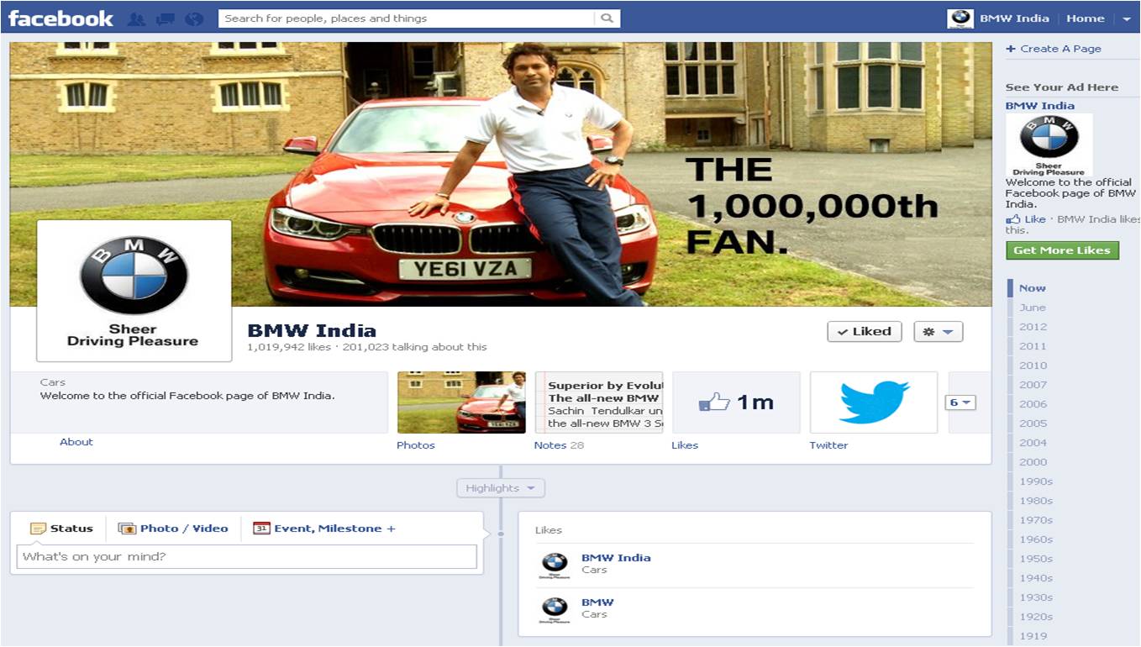This screenshot has width=1141, height=647.
Task: Click the What's on your mind field
Action: (247, 556)
